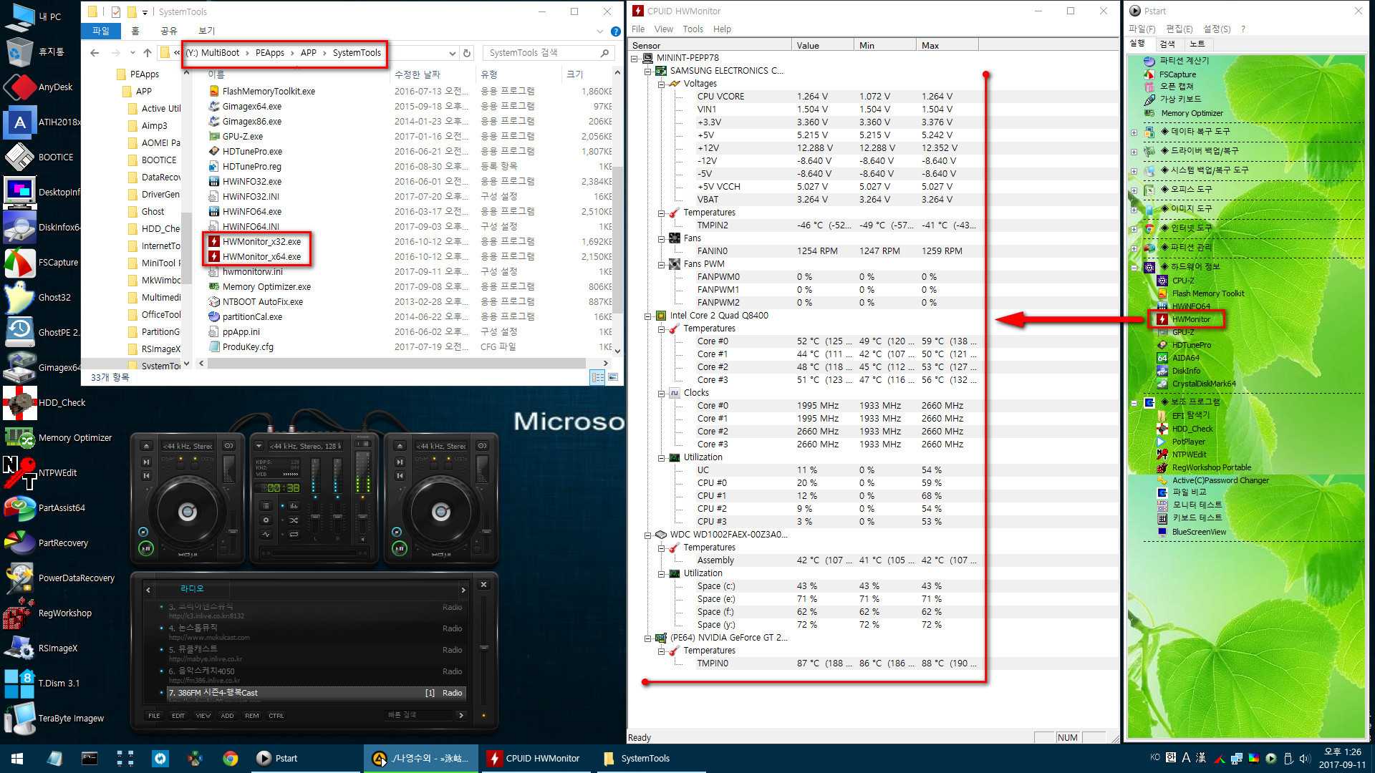Image resolution: width=1375 pixels, height=773 pixels.
Task: Toggle repeat mode on the mixer
Action: [294, 534]
